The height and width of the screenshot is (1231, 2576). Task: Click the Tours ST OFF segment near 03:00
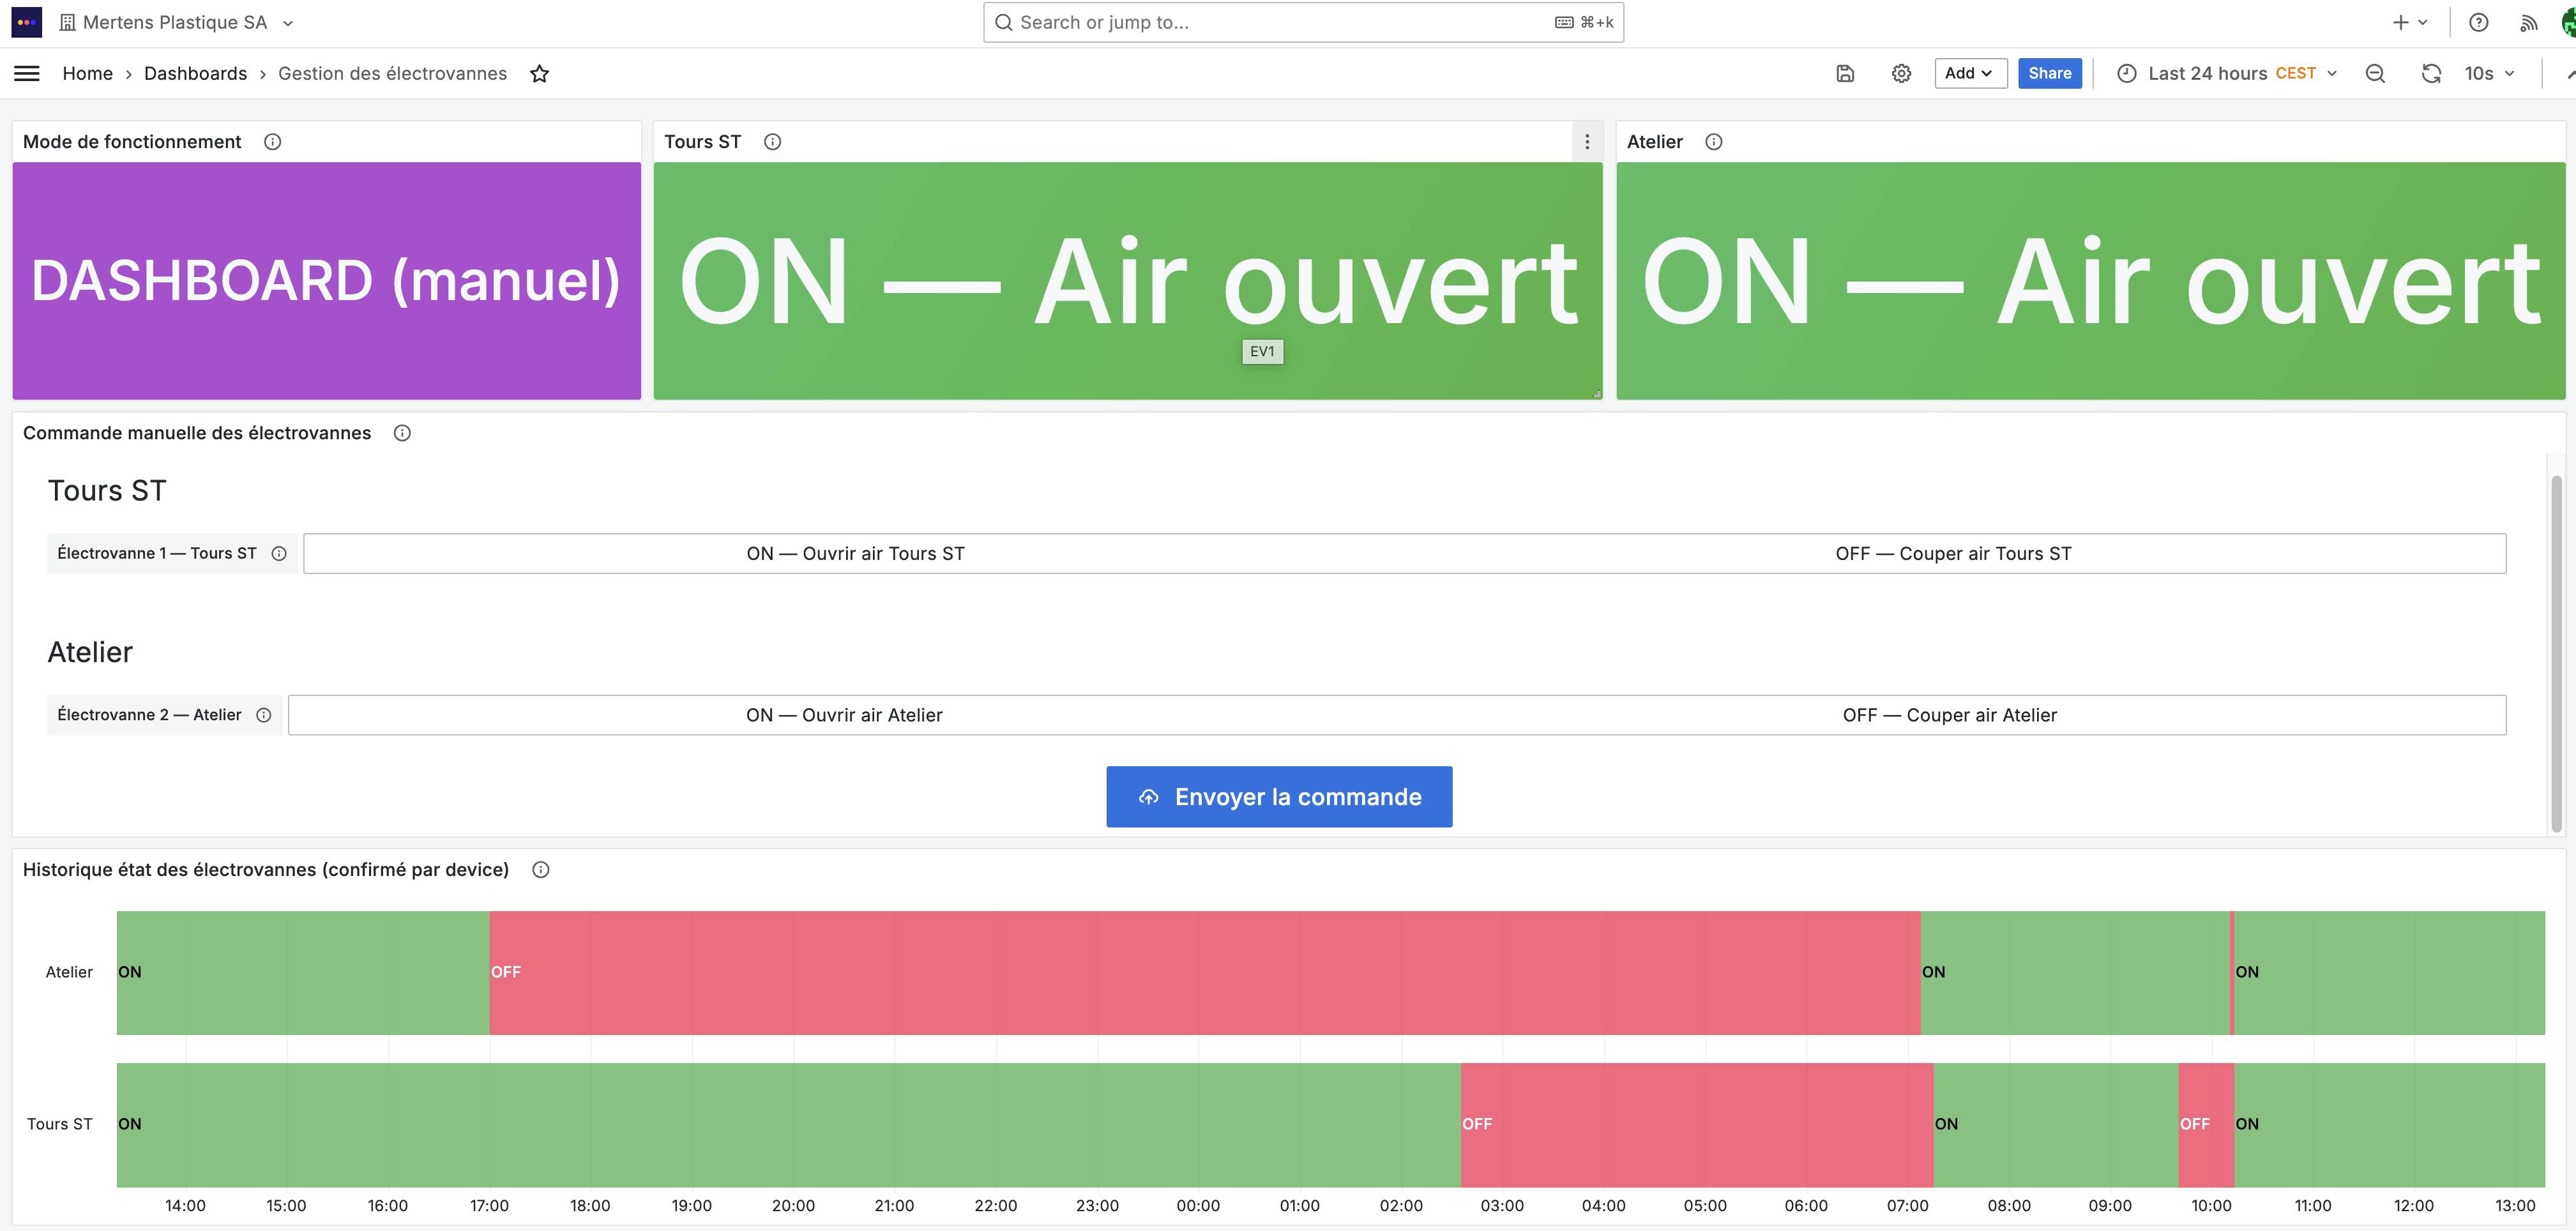click(x=1696, y=1124)
